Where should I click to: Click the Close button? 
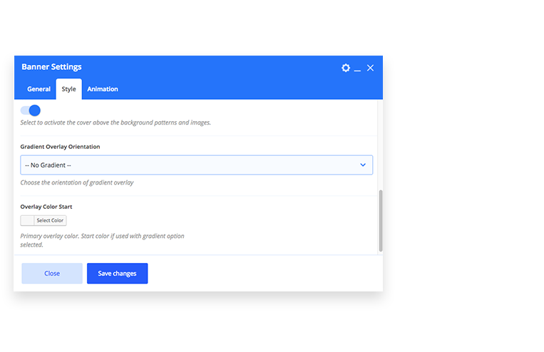coord(52,274)
